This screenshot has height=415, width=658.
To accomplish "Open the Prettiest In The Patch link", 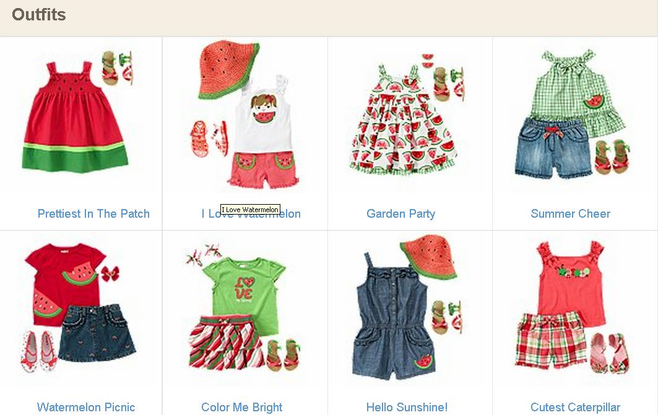I will tap(93, 213).
